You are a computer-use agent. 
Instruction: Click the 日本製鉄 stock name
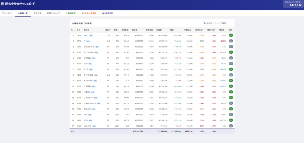tap(87, 58)
